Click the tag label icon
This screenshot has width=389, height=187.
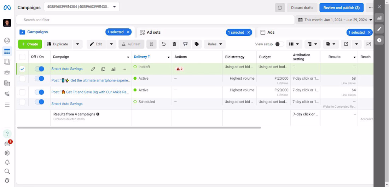point(197,44)
